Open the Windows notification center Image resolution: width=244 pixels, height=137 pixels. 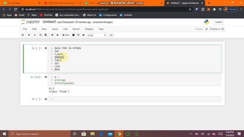tap(239, 134)
